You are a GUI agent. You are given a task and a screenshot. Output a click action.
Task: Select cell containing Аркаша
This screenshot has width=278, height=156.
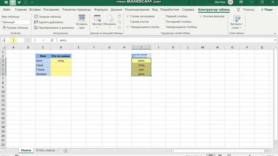(43, 74)
